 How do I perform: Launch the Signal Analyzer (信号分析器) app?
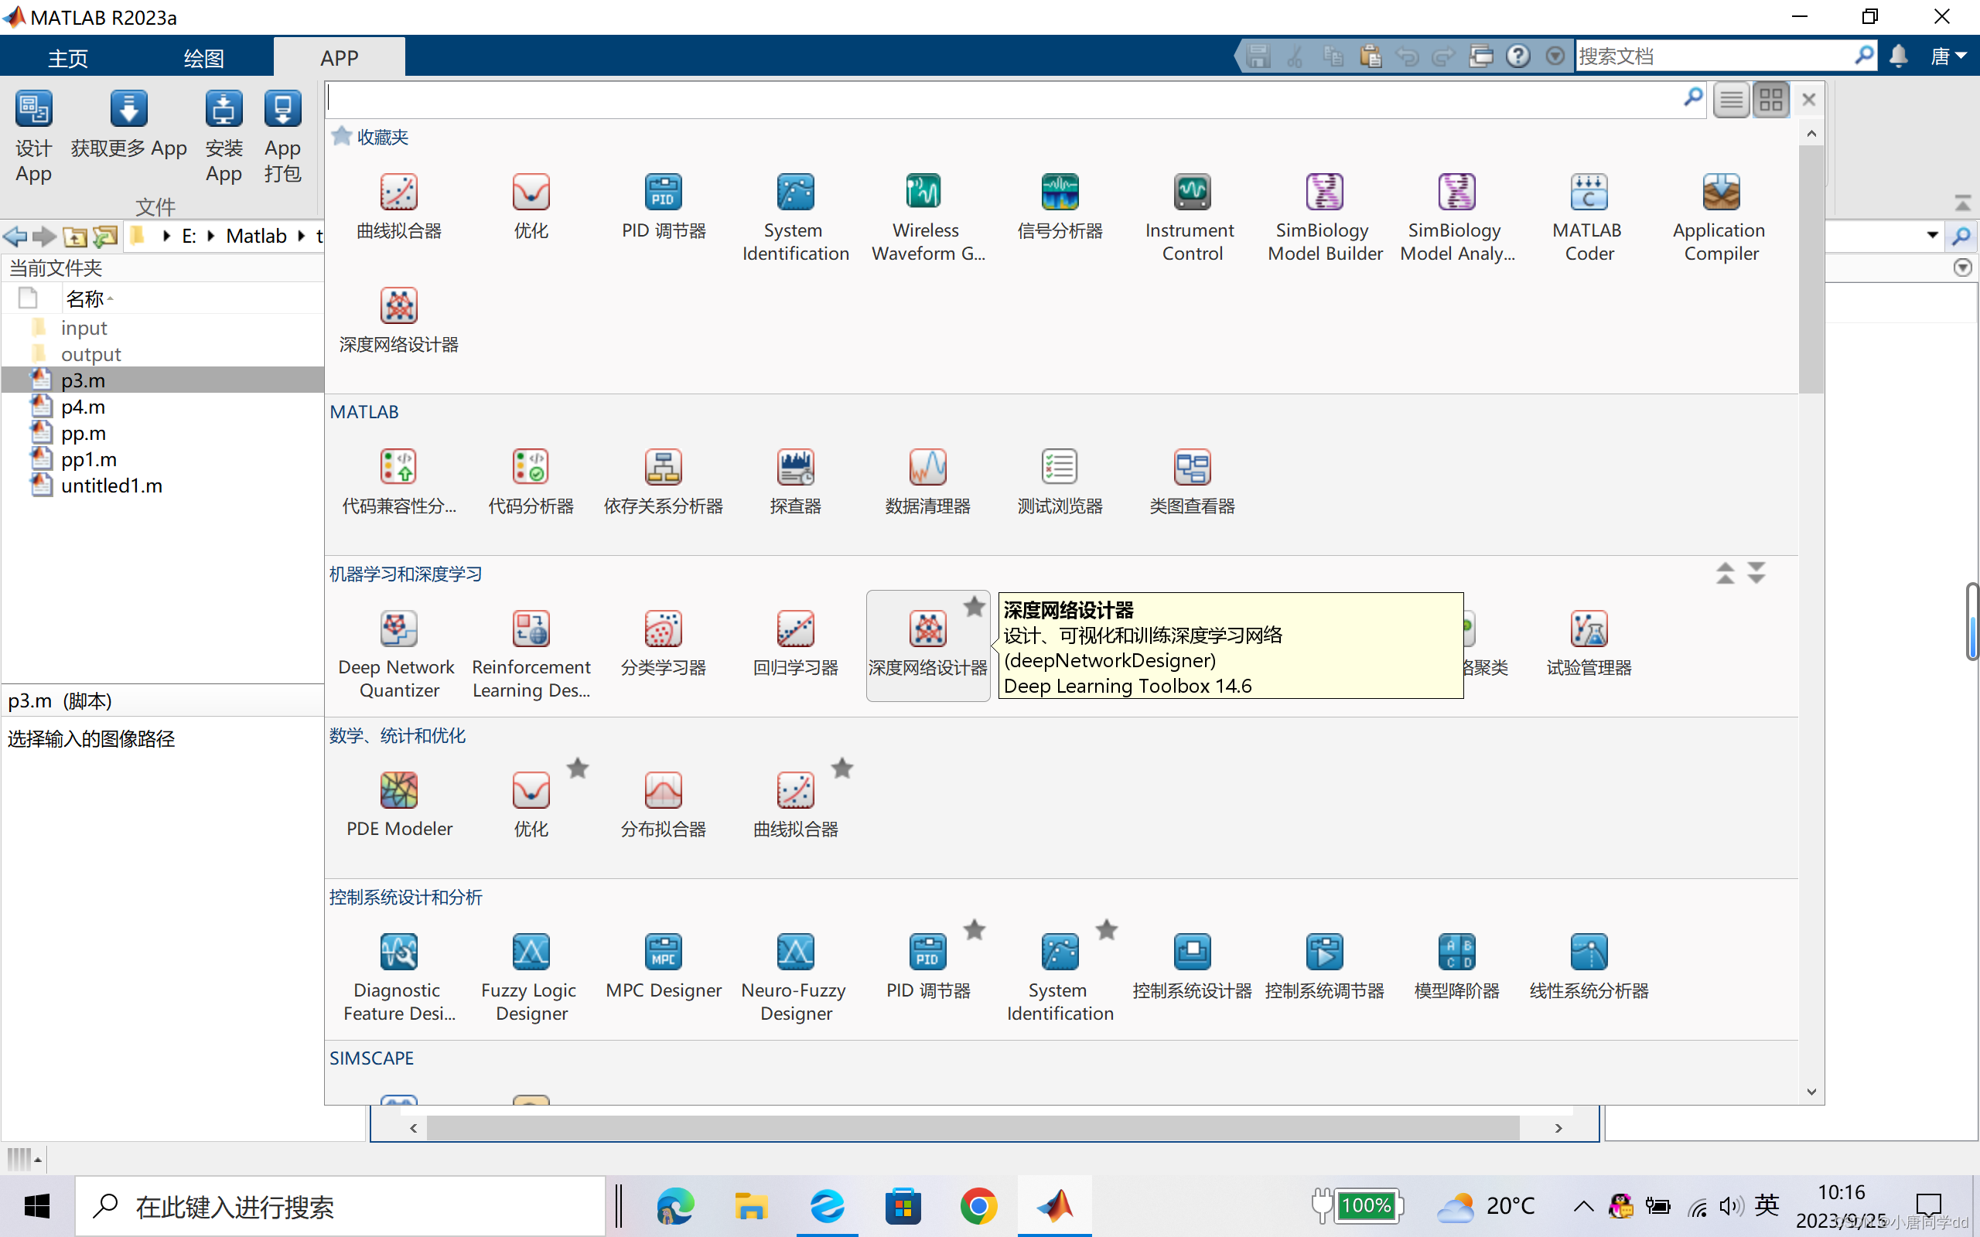[1059, 193]
